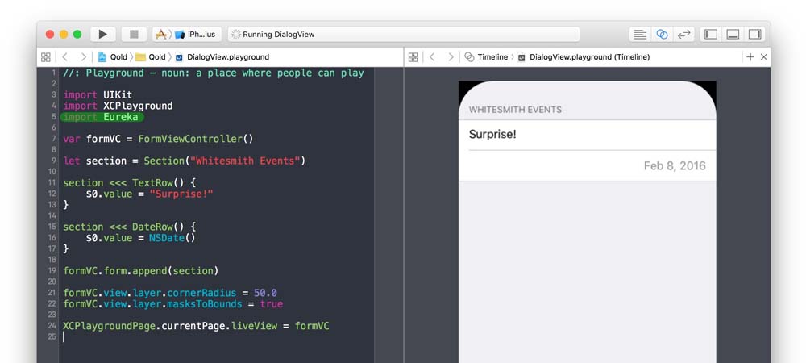Go back in assistant editor history

tap(432, 57)
